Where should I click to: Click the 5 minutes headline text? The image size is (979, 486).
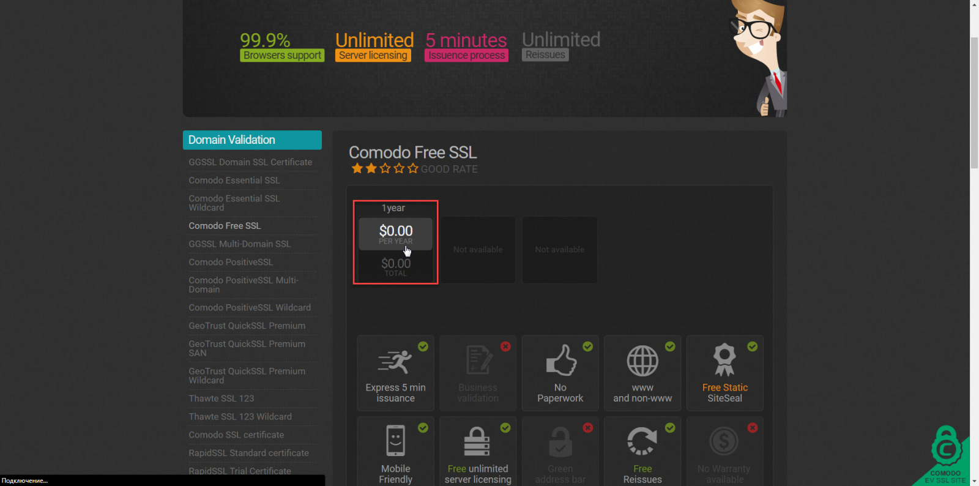466,40
